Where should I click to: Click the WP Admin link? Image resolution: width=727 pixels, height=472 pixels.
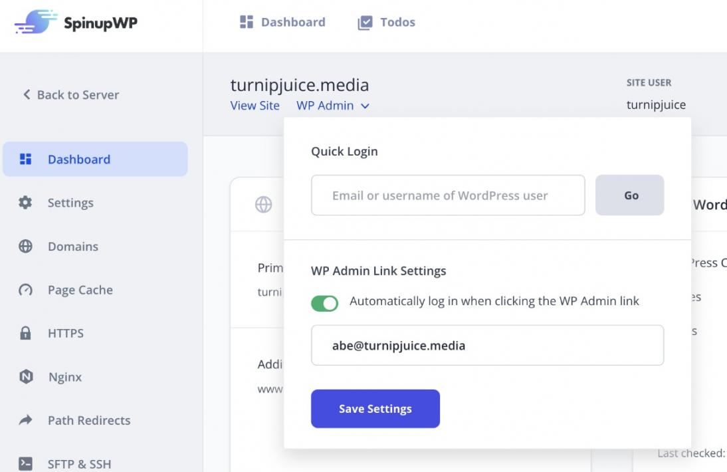[x=325, y=106]
